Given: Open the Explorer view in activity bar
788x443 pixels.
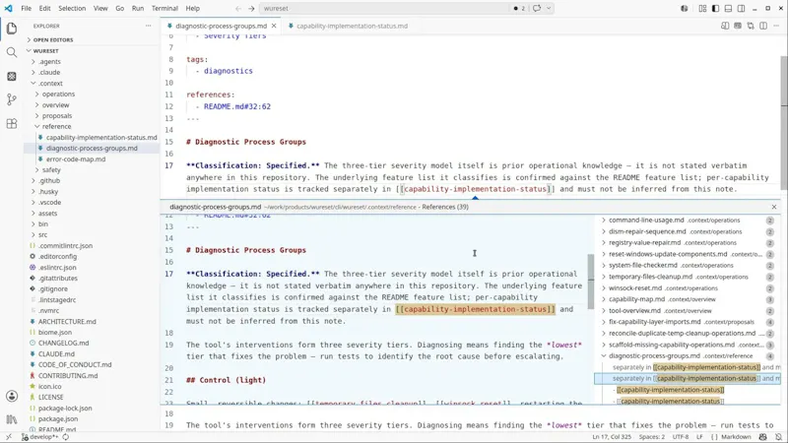Looking at the screenshot, I should (x=12, y=29).
